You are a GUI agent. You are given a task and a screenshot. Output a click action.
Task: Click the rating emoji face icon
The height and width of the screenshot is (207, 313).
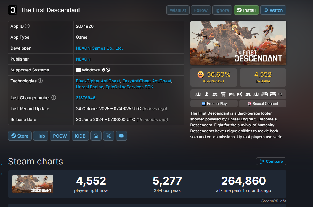200,75
